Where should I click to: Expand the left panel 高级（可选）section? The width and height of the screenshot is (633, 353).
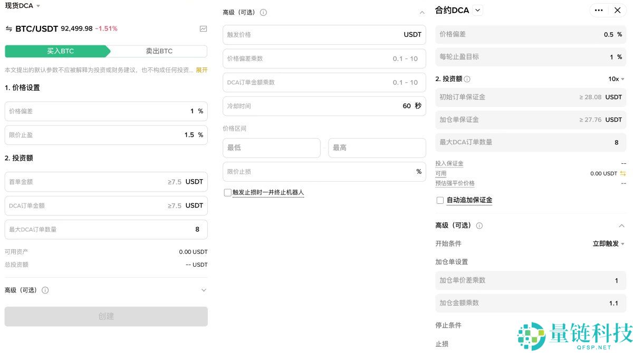click(x=204, y=290)
